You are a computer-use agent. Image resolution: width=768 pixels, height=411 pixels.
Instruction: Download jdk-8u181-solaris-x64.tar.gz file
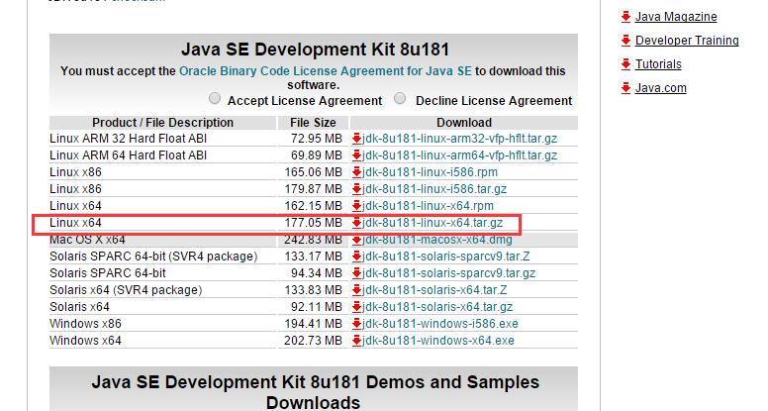[x=437, y=307]
